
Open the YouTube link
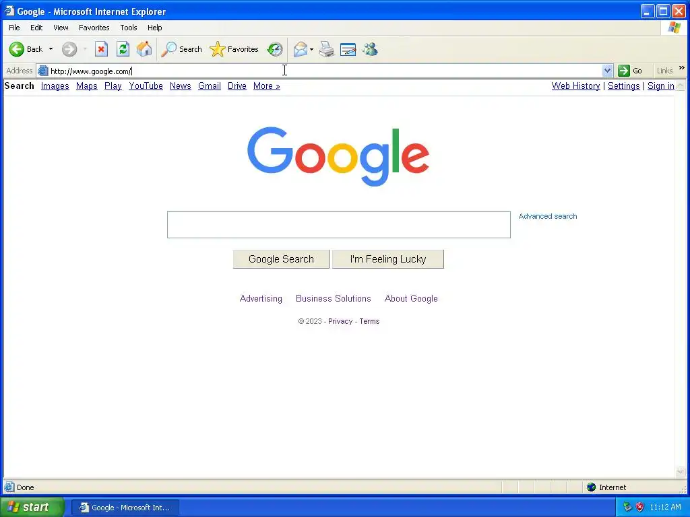[x=146, y=85]
